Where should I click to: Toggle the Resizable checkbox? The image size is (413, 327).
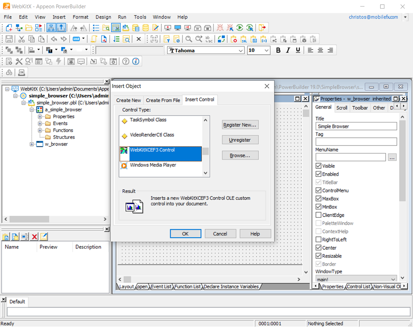pos(318,256)
